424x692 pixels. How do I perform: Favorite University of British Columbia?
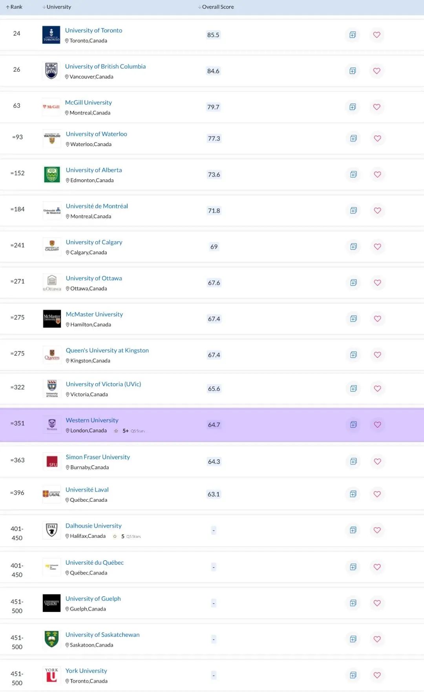point(376,71)
